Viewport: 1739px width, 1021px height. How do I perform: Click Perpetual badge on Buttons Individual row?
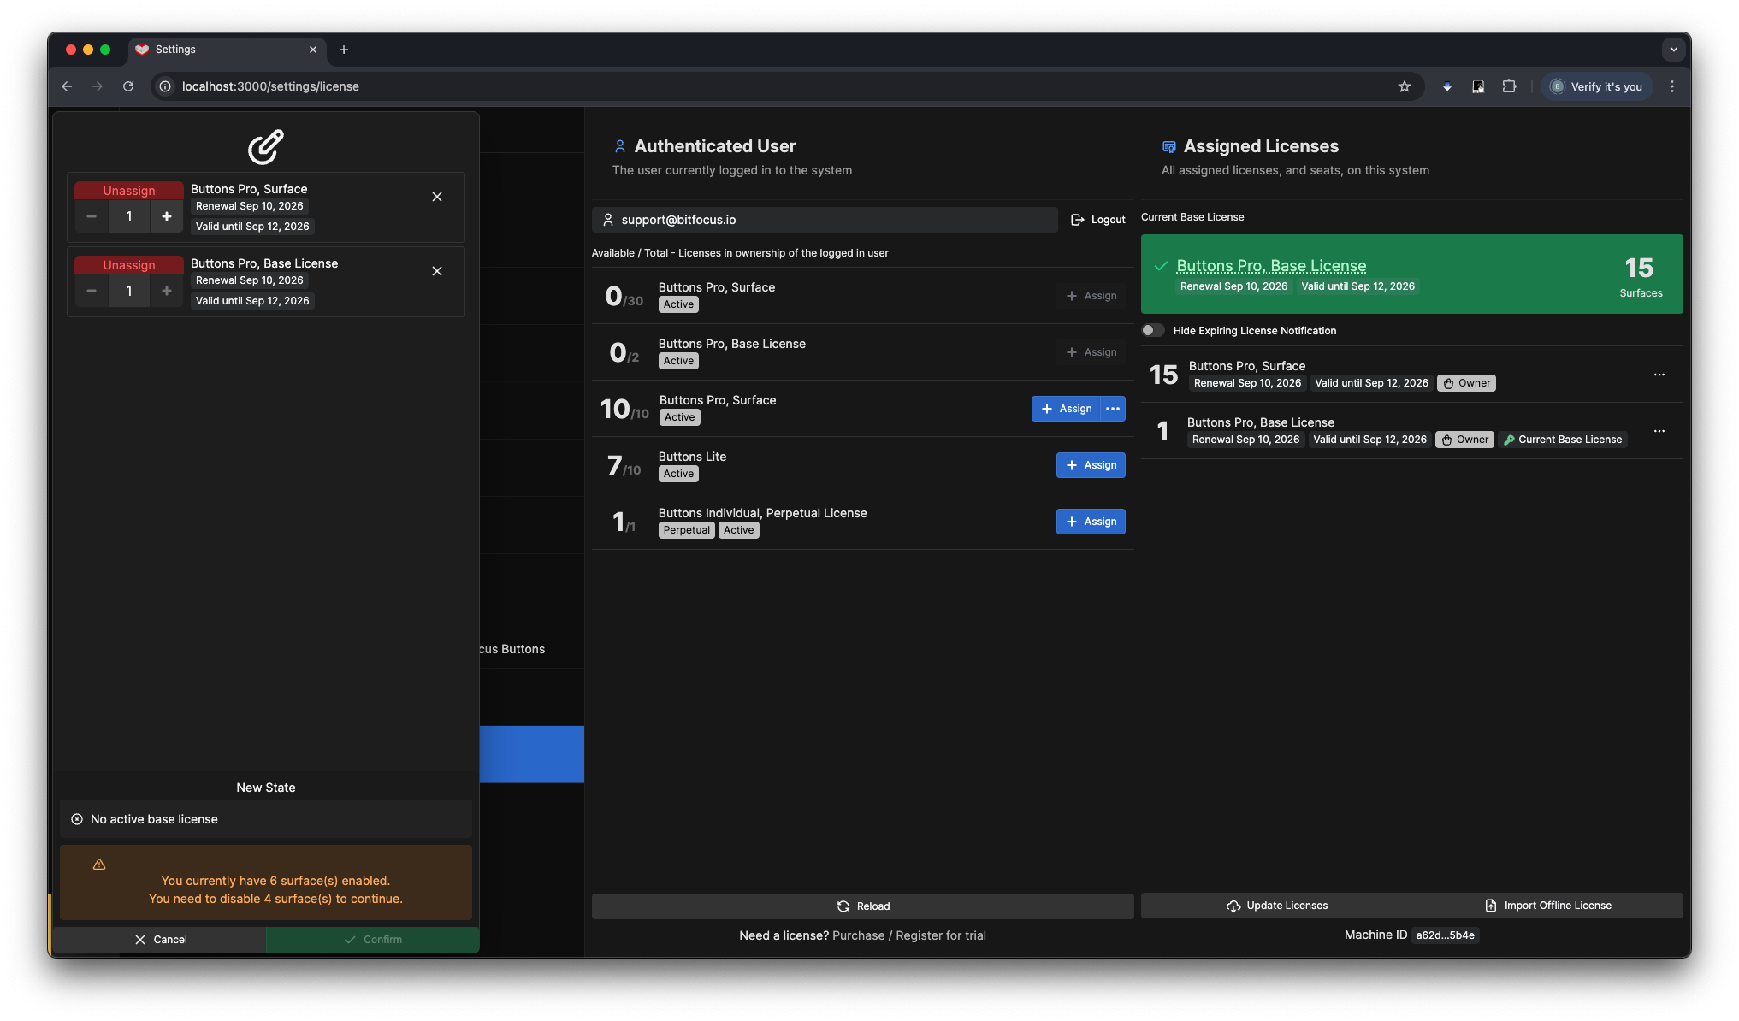click(x=687, y=530)
